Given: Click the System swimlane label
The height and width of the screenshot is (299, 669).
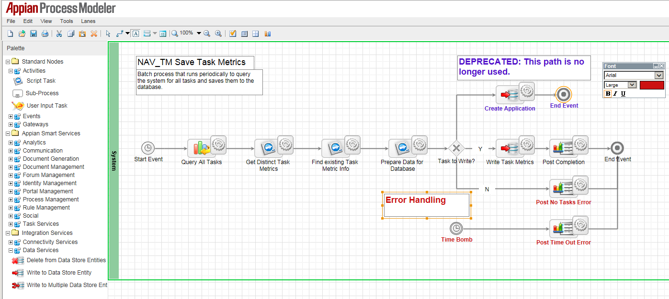Looking at the screenshot, I should [x=114, y=161].
